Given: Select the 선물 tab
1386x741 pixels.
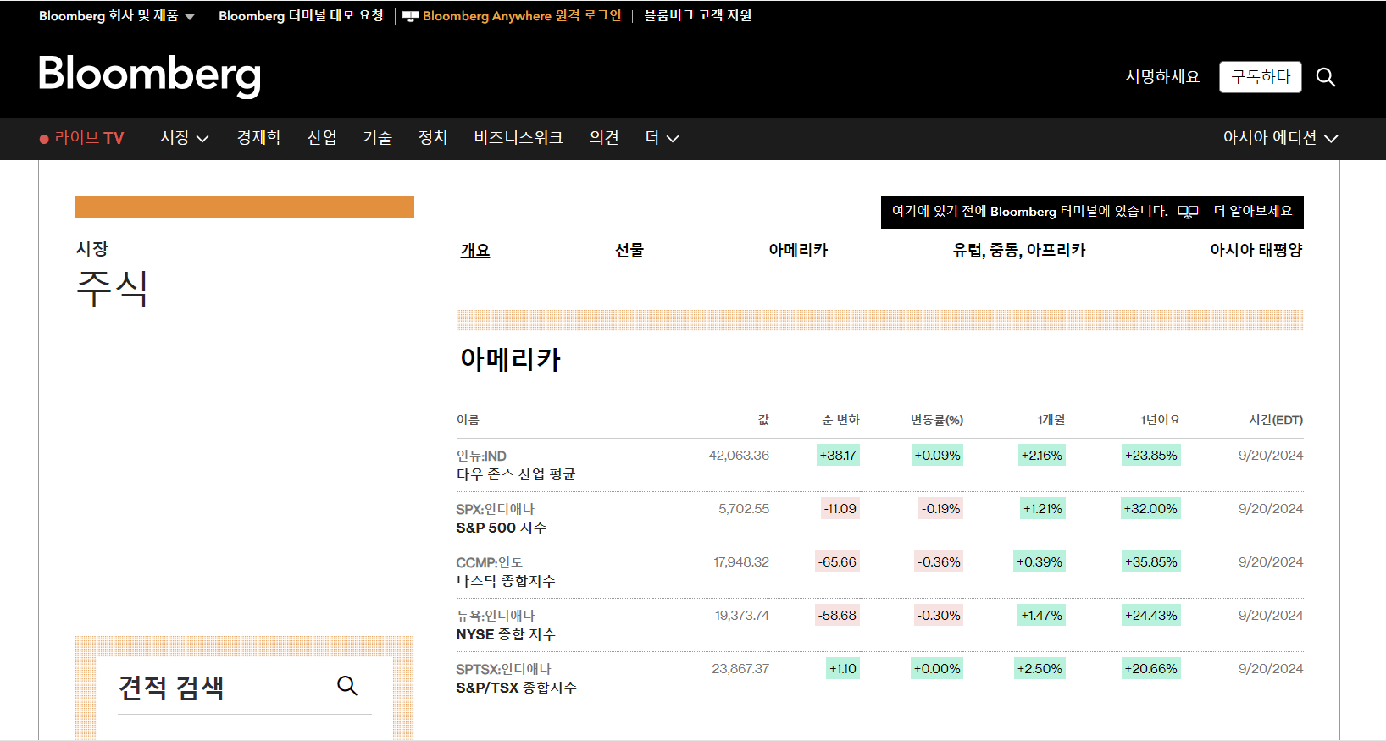Looking at the screenshot, I should 629,251.
